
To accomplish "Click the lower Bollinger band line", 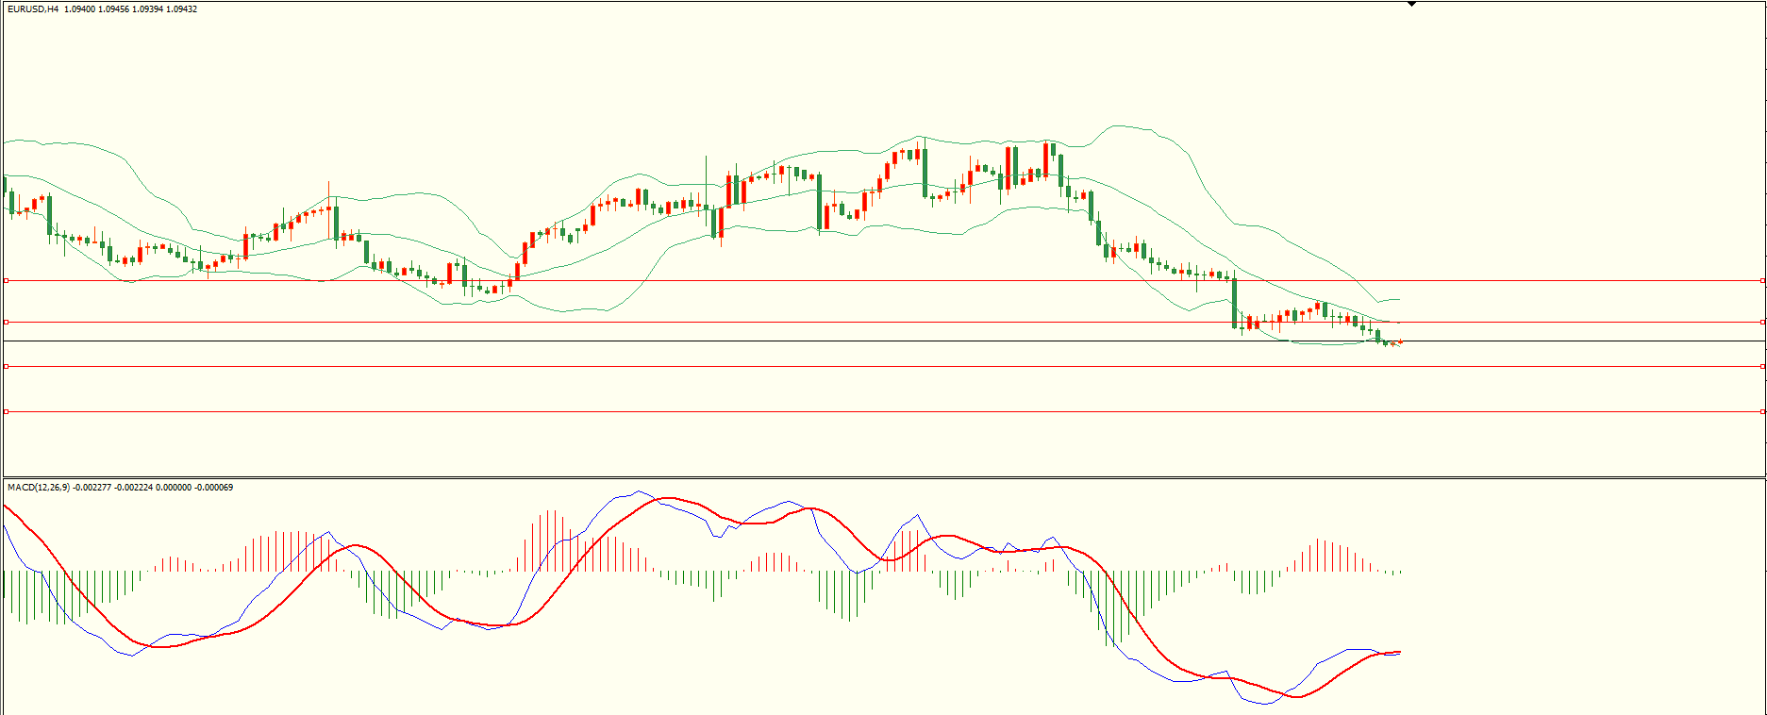I will coord(566,311).
